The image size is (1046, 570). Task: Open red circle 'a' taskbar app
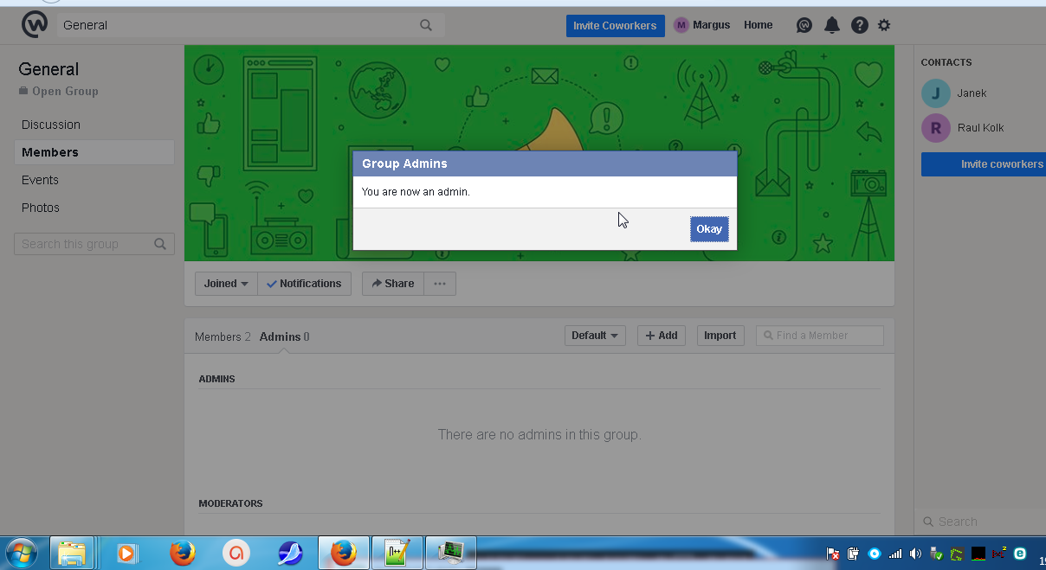click(236, 552)
